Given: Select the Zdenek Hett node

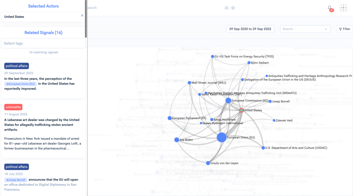Looking at the screenshot, I should point(274,121).
